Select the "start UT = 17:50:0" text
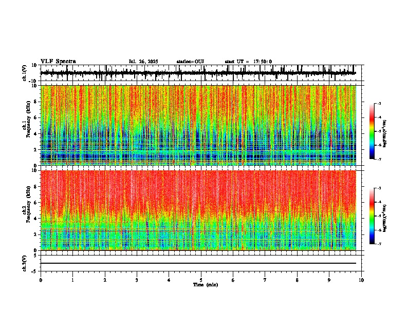Image resolution: width=407 pixels, height=314 pixels. [x=248, y=62]
